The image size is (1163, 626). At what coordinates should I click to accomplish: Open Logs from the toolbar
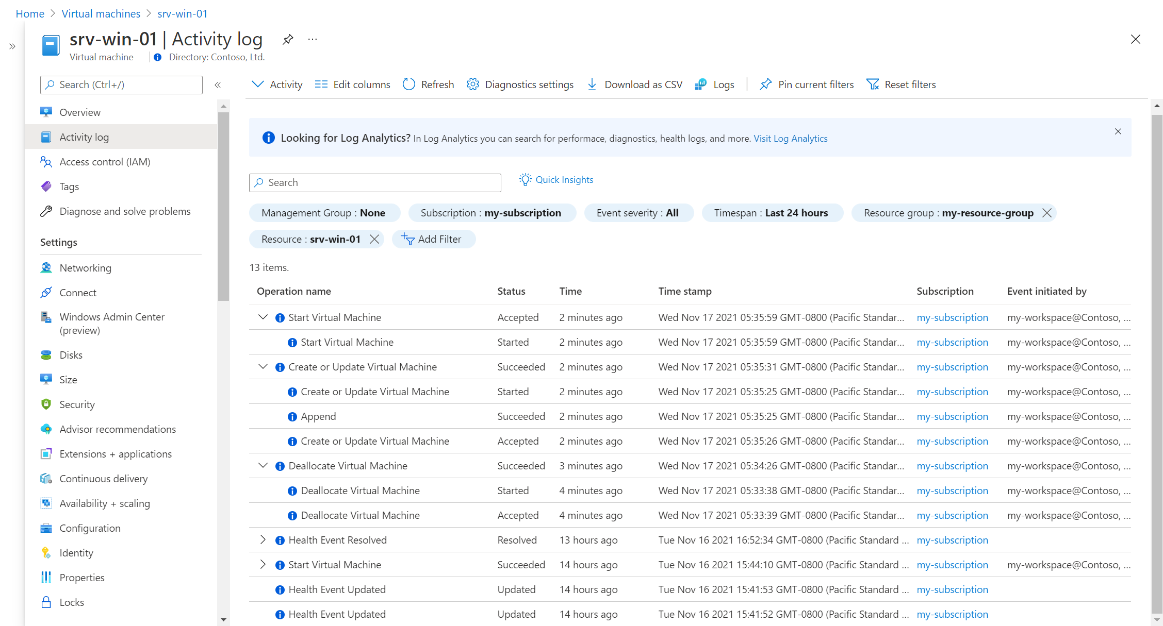click(714, 84)
